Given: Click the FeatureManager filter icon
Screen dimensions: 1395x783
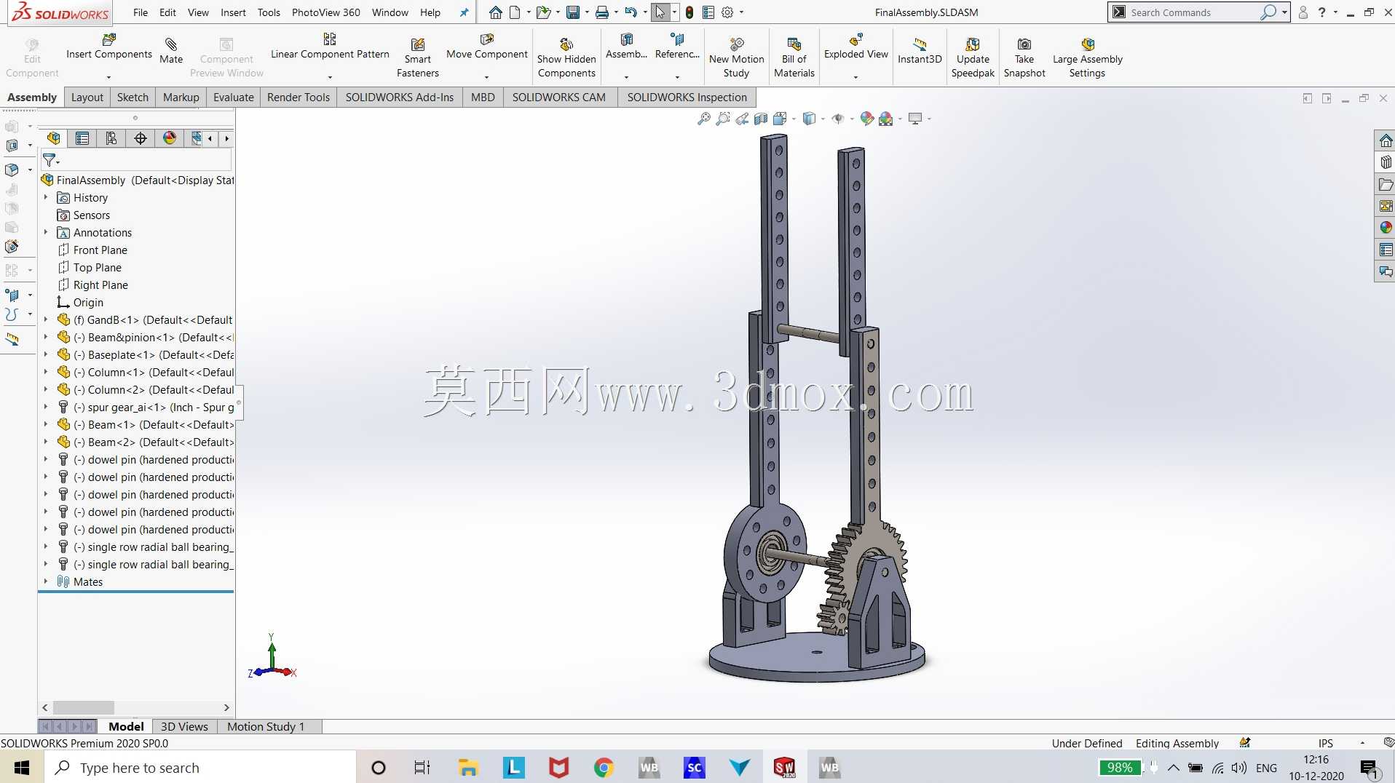Looking at the screenshot, I should pyautogui.click(x=50, y=159).
